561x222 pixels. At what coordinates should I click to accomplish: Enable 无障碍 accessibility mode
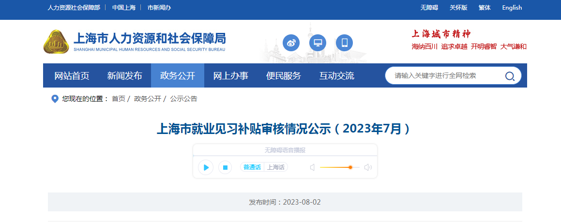pyautogui.click(x=429, y=8)
